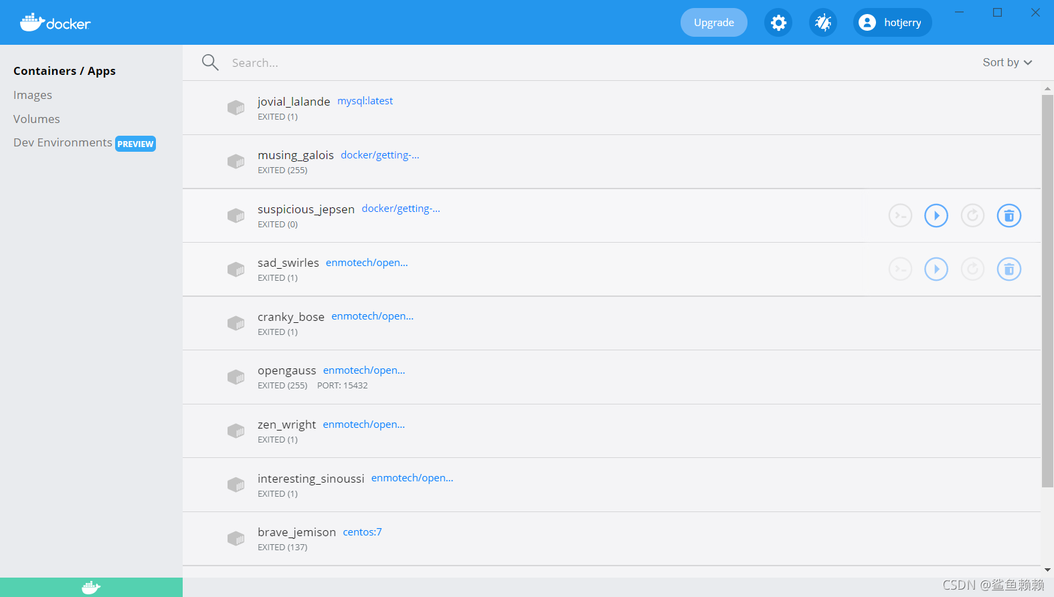Select the jovial_lalande container name
The height and width of the screenshot is (597, 1054).
(x=294, y=102)
